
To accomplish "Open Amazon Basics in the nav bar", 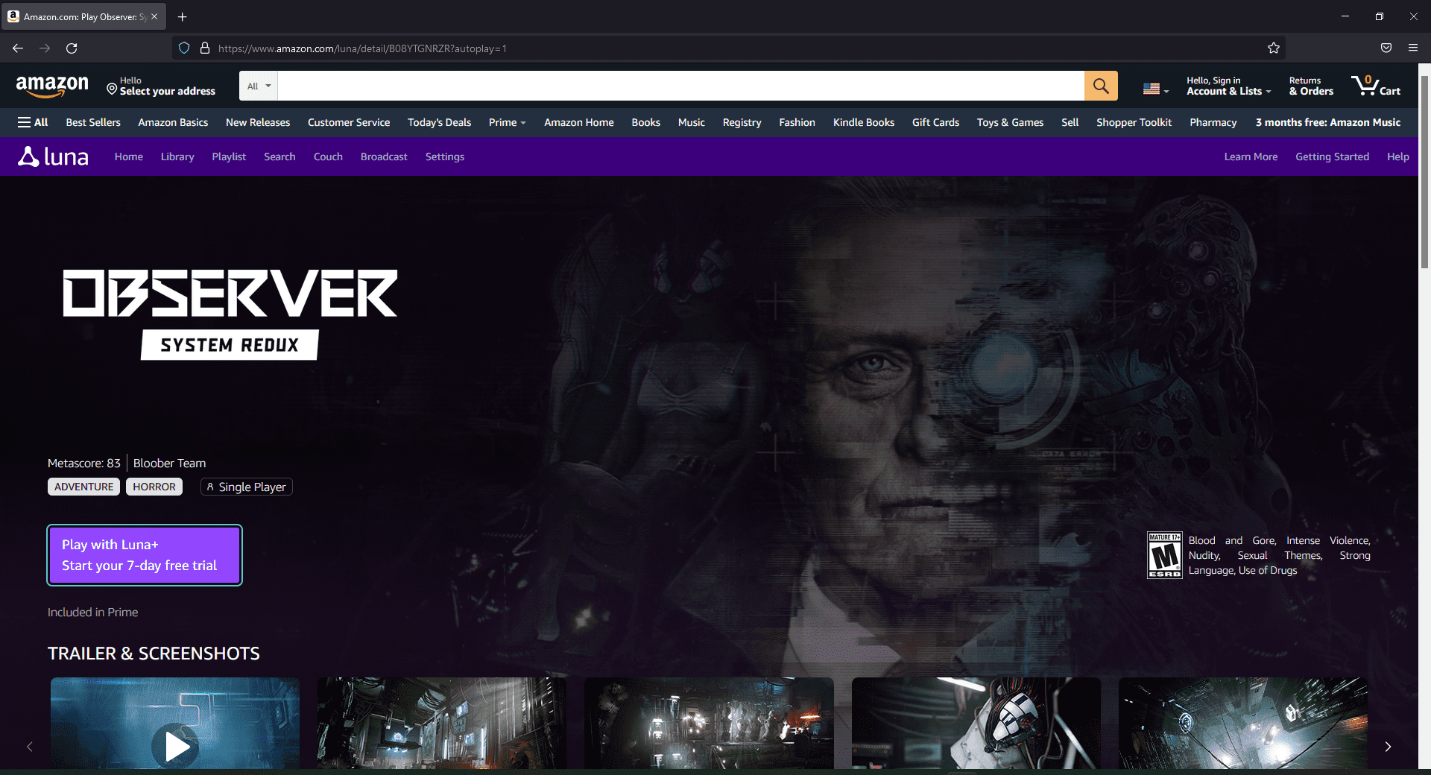I will point(173,122).
